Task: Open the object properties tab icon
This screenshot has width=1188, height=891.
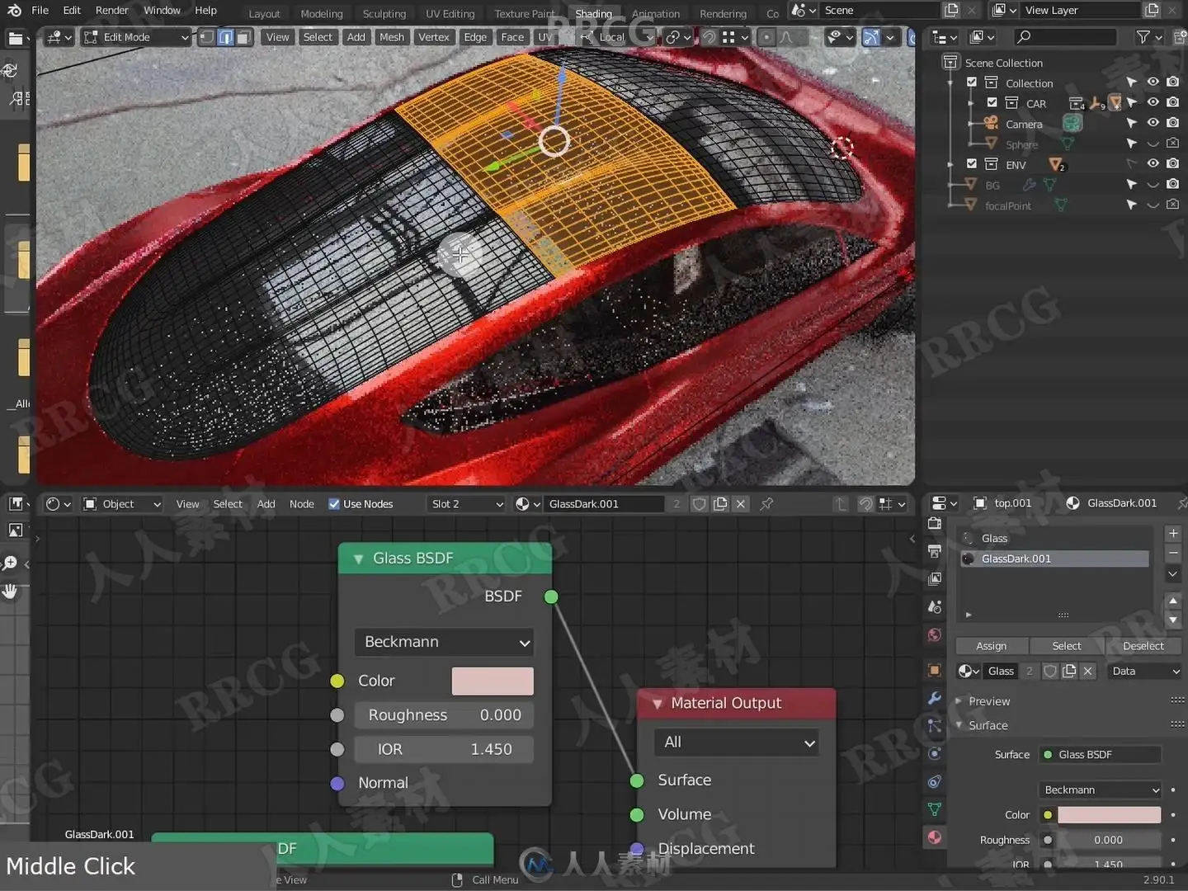Action: click(935, 670)
